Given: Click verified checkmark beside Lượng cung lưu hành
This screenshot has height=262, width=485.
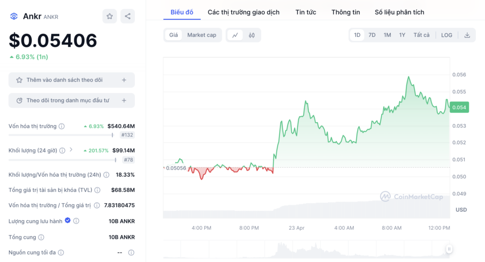Looking at the screenshot, I should [x=67, y=221].
